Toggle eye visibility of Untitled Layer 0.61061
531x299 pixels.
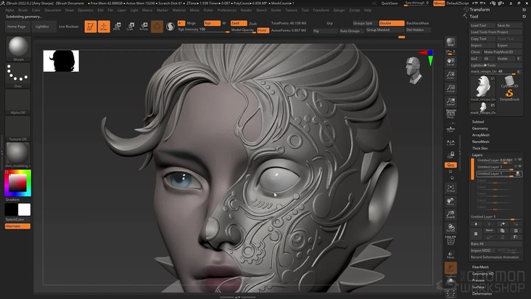click(520, 160)
